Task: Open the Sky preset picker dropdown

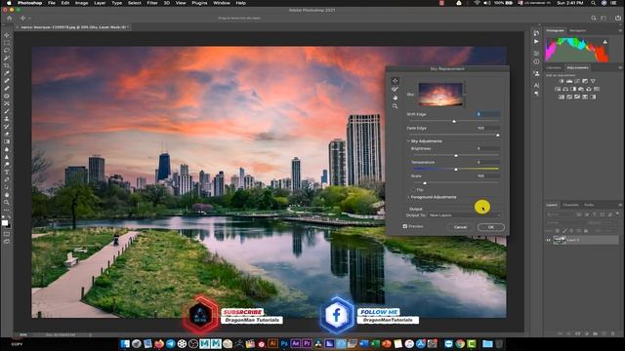Action: coord(465,95)
